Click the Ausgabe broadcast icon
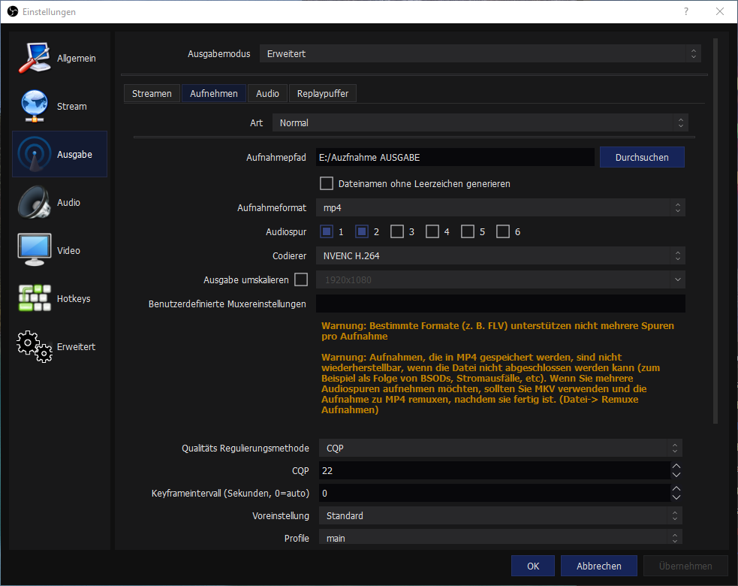 (35, 154)
